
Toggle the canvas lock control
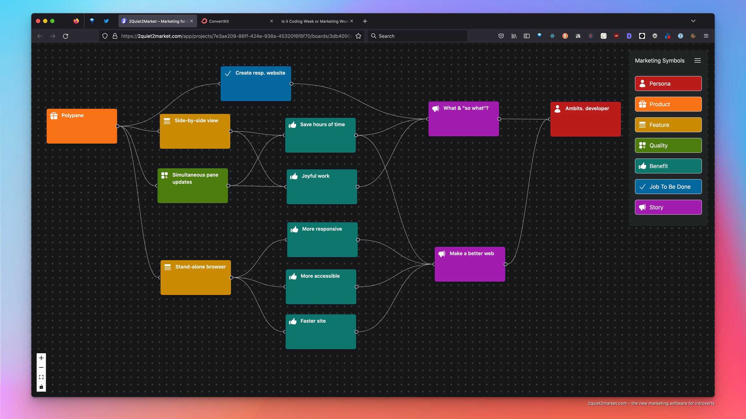click(x=41, y=387)
